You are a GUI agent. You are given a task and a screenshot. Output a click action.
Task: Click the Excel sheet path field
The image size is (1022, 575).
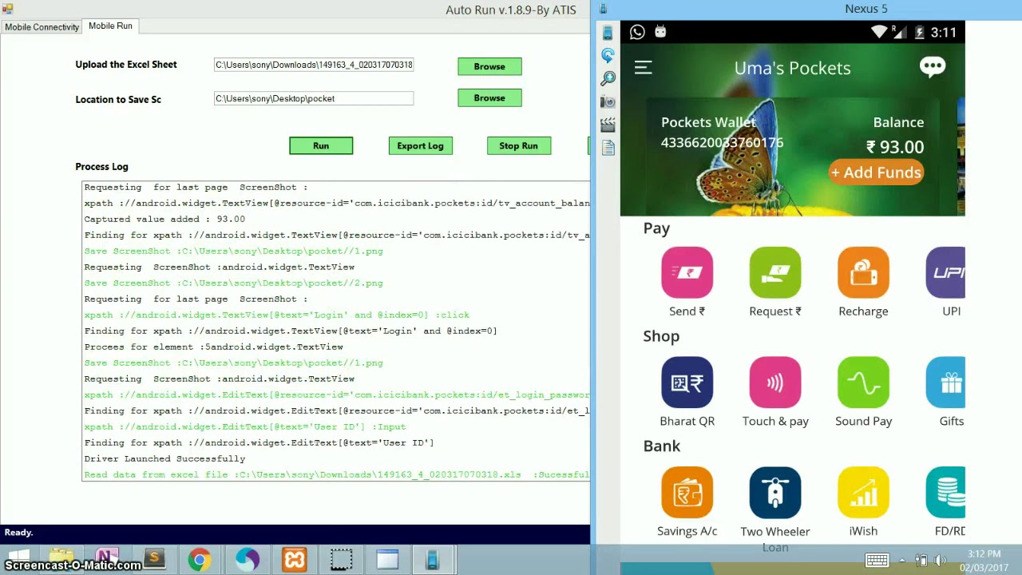[x=314, y=65]
